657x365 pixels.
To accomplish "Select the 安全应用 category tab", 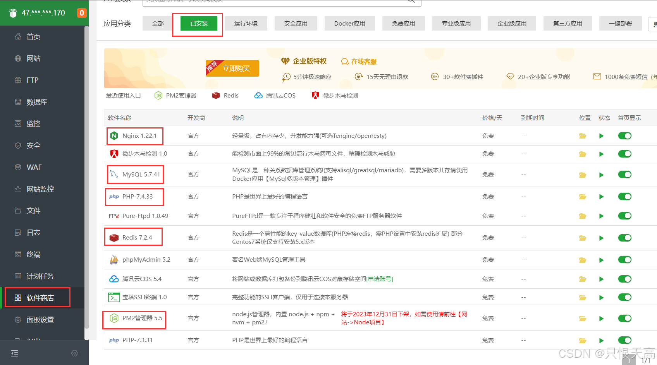I will click(296, 24).
